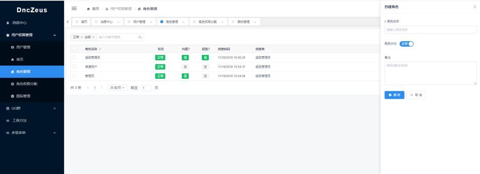Click the bell icon beside 消息中心
Image resolution: width=480 pixels, height=174 pixels.
(x=8, y=23)
